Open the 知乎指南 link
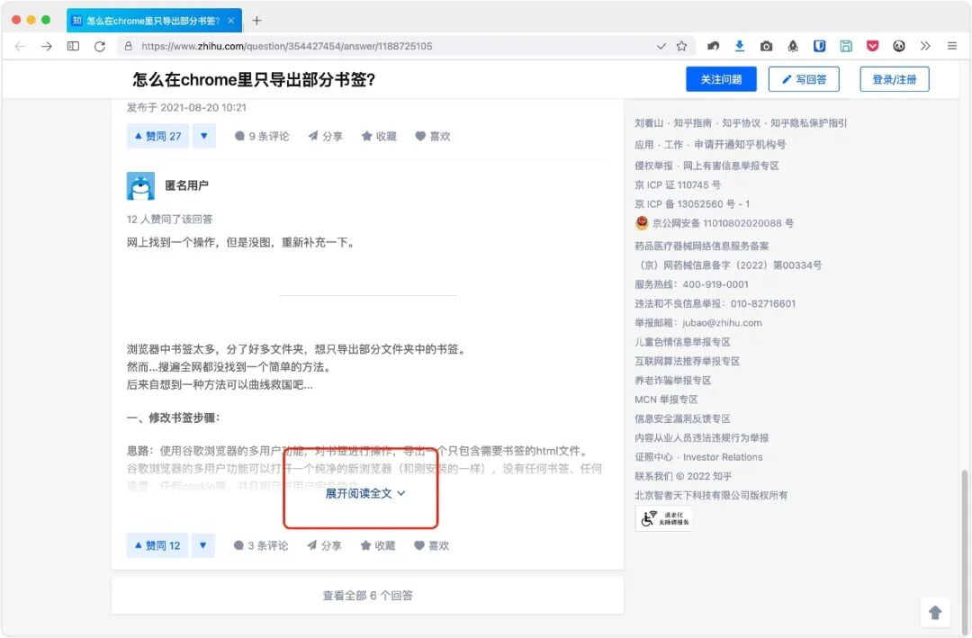The height and width of the screenshot is (638, 972). point(692,123)
